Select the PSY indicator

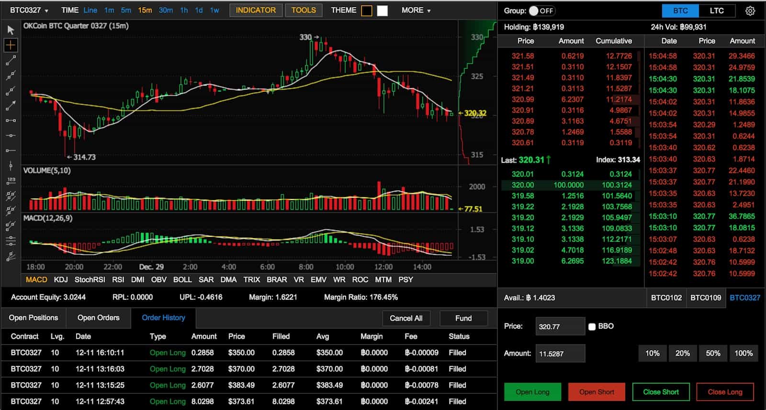pyautogui.click(x=405, y=280)
